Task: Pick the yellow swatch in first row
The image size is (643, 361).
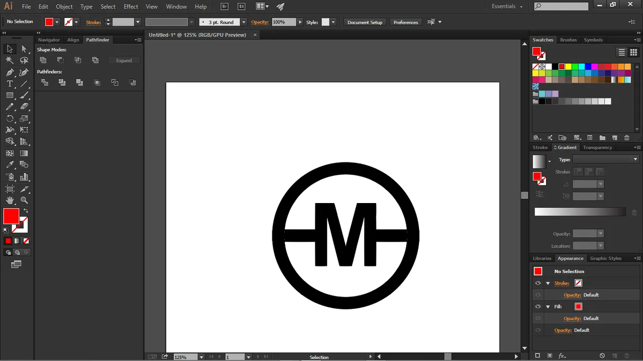Action: (x=568, y=67)
